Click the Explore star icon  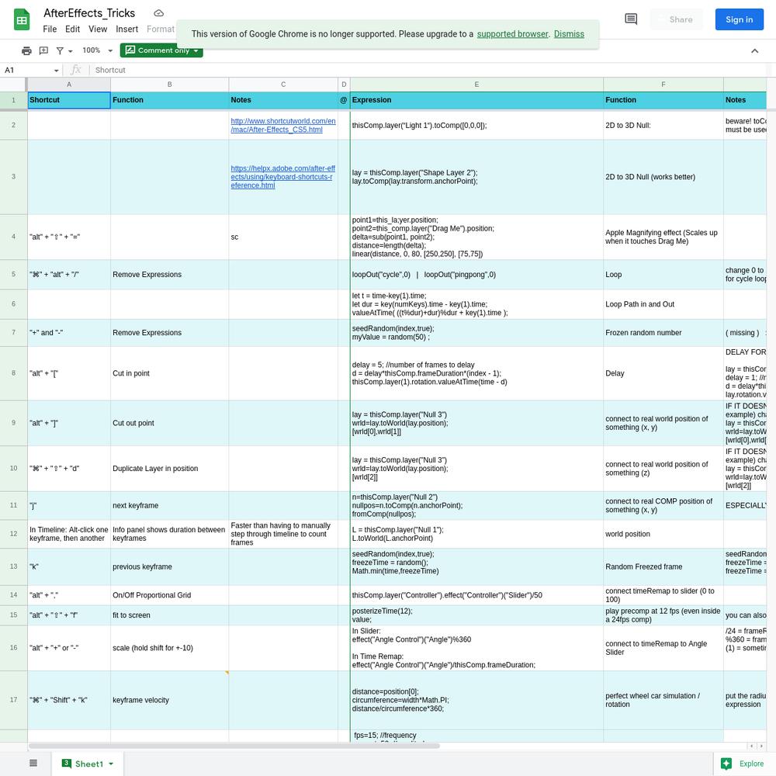point(726,764)
